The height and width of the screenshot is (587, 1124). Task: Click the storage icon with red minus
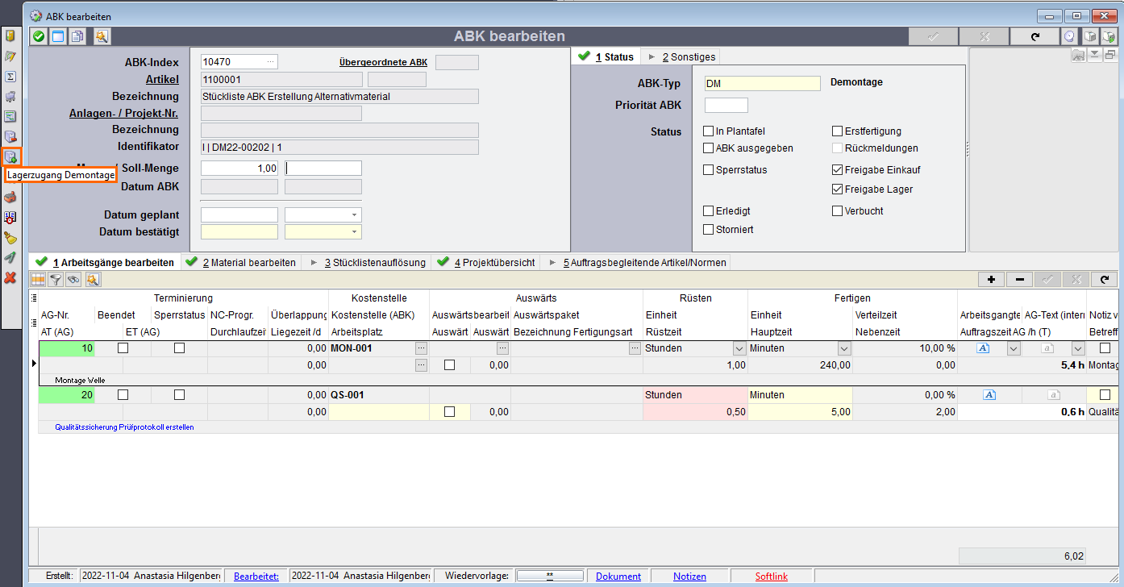10,137
